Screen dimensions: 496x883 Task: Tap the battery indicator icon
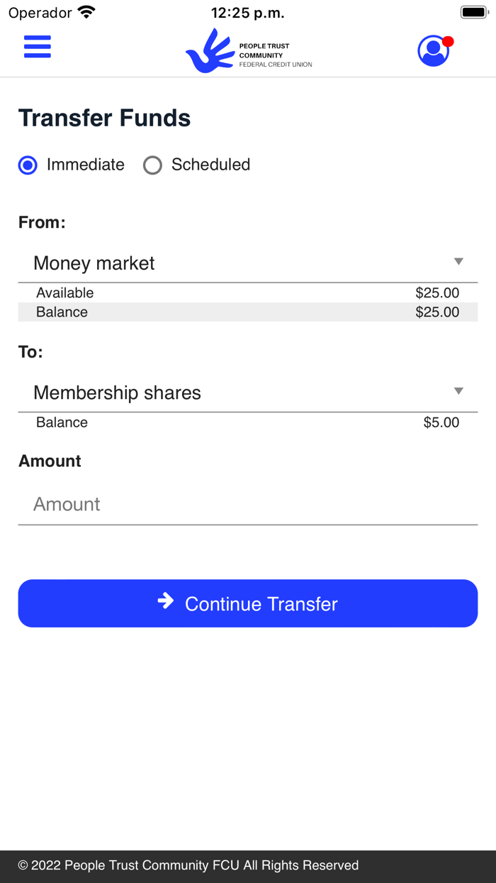point(474,11)
